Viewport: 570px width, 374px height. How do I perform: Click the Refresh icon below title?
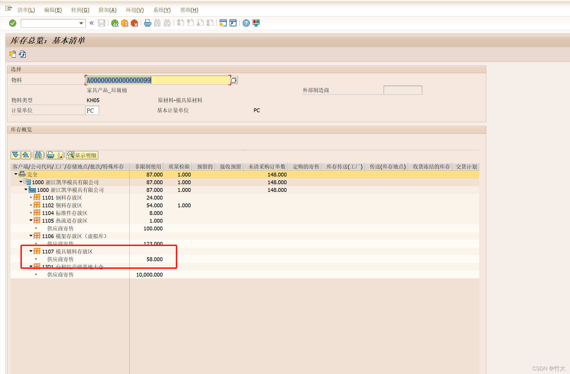pyautogui.click(x=22, y=54)
